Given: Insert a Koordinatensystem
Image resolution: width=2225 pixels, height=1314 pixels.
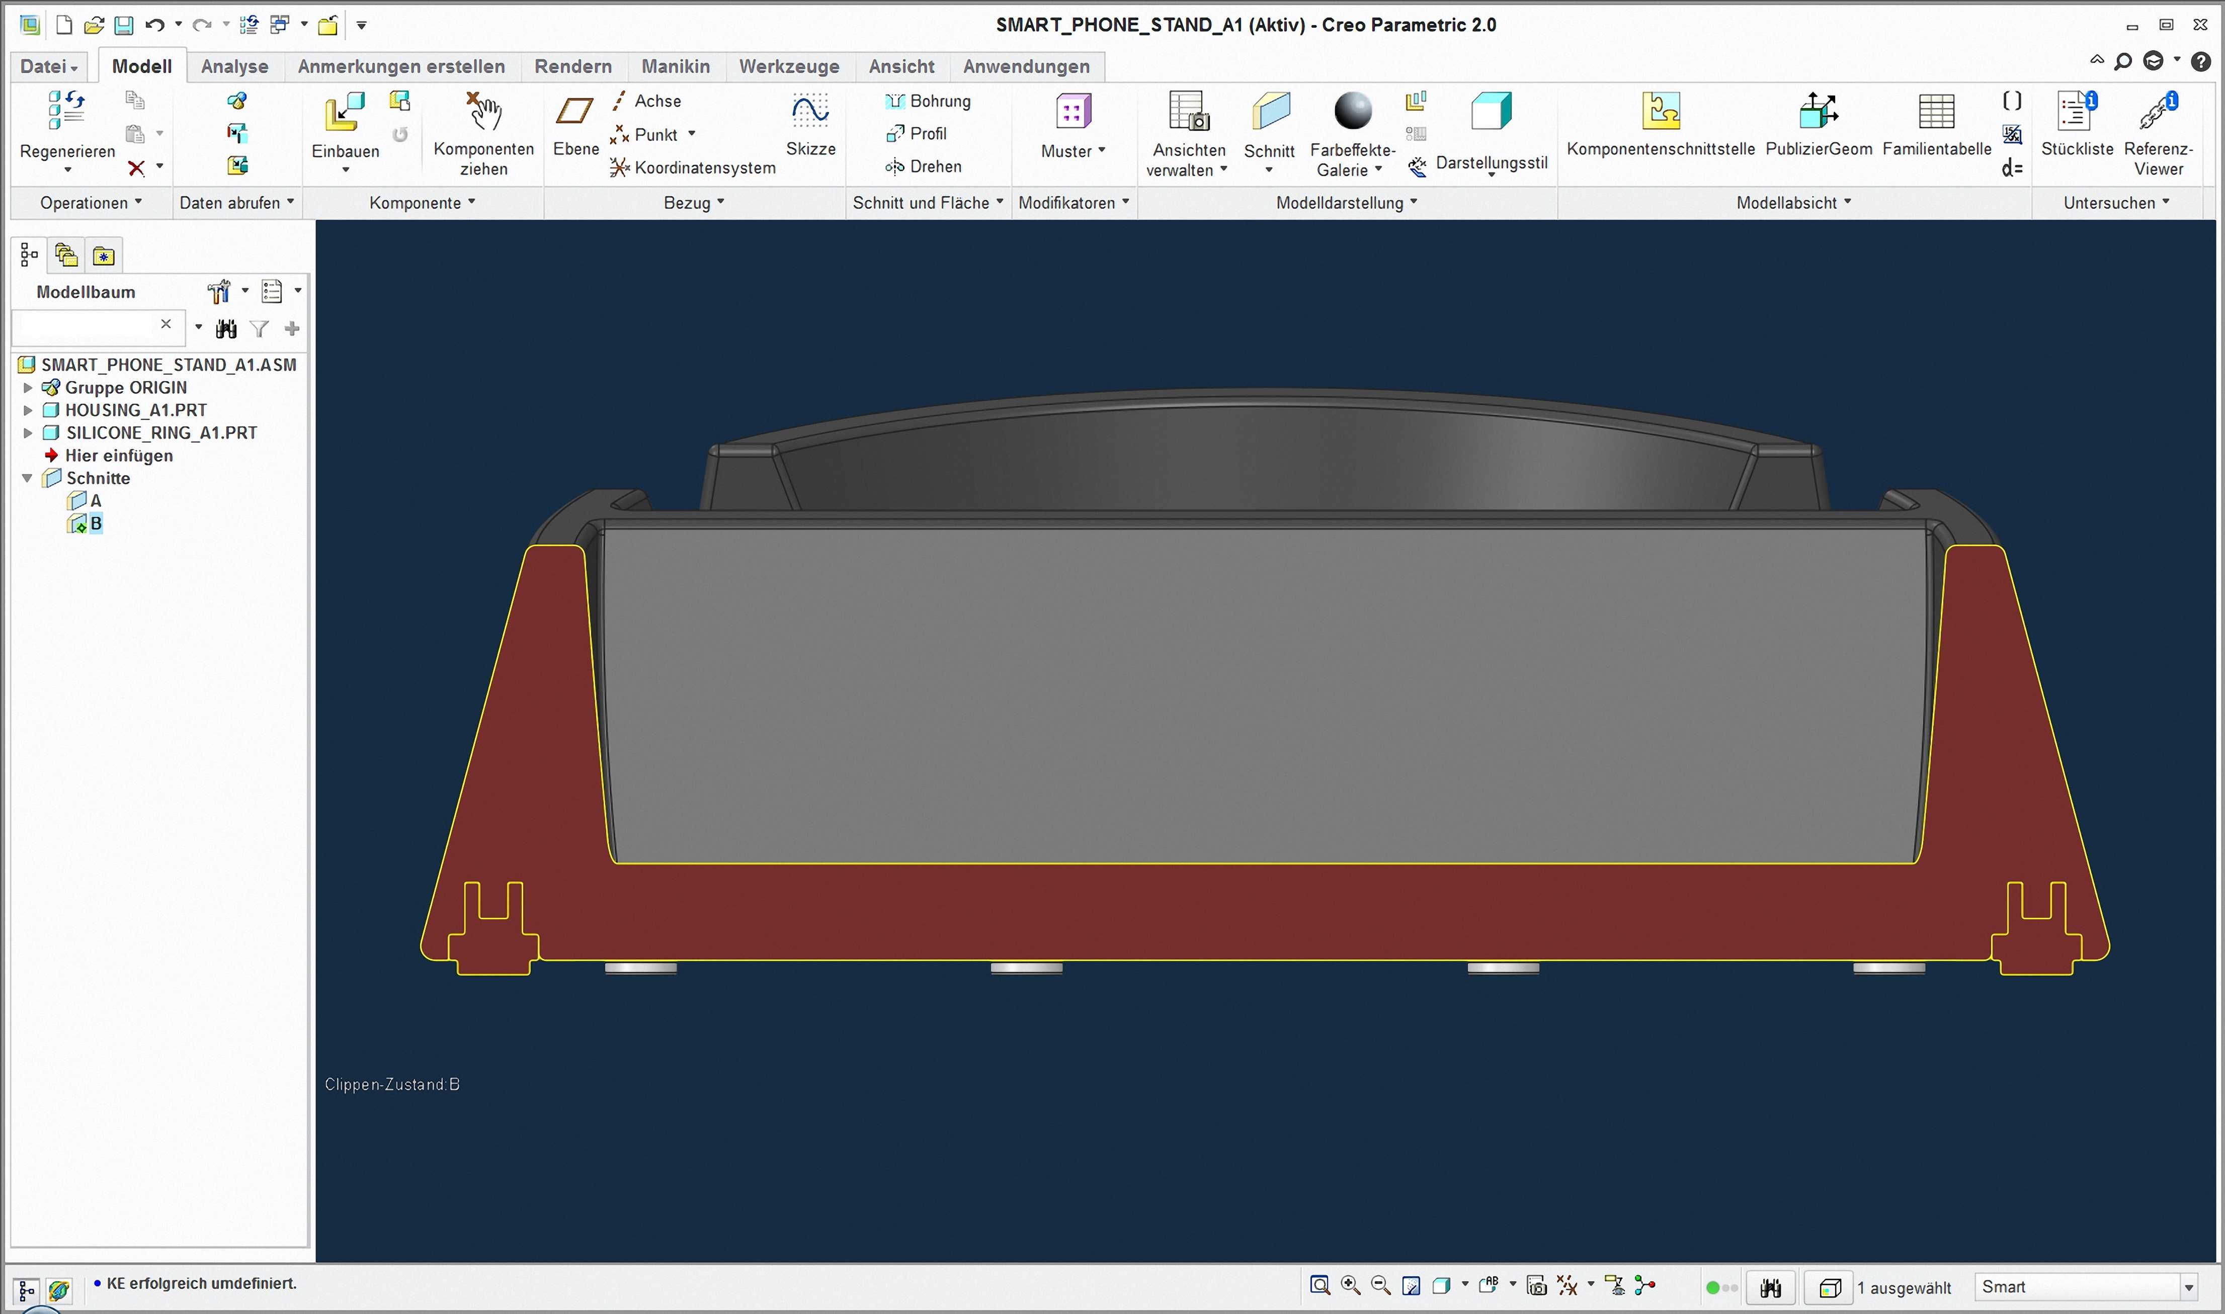Looking at the screenshot, I should point(693,167).
